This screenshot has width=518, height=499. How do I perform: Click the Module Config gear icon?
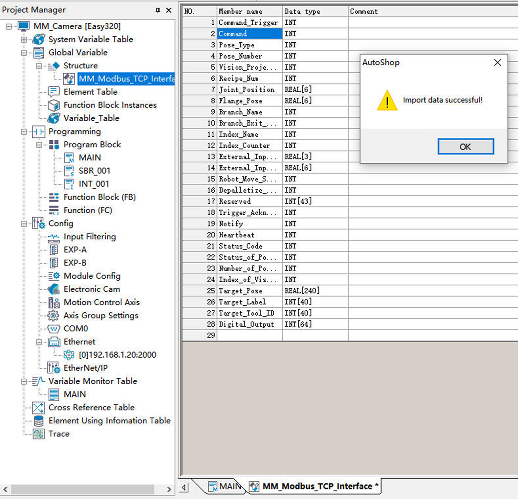coord(54,276)
